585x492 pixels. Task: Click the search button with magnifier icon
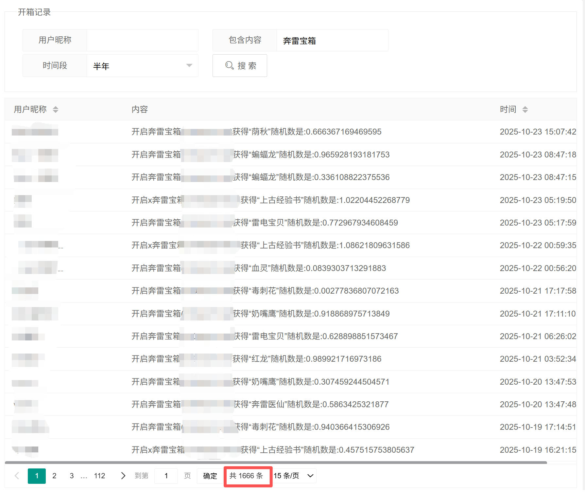click(240, 66)
